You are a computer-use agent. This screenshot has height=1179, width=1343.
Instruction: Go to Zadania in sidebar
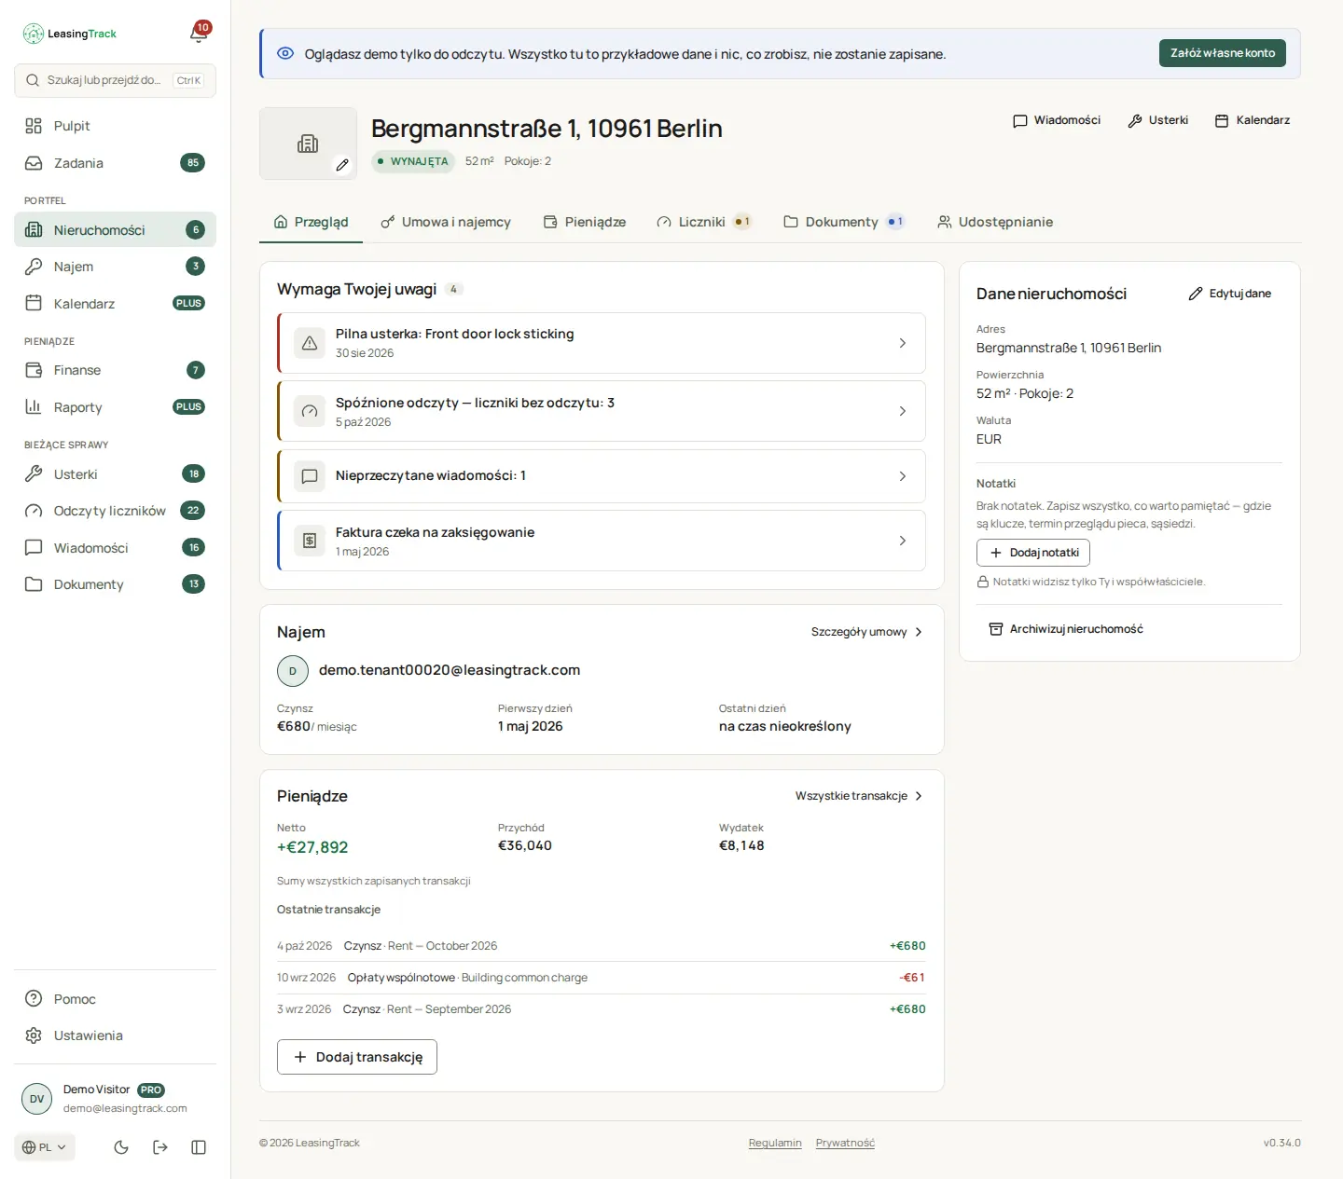click(x=115, y=163)
